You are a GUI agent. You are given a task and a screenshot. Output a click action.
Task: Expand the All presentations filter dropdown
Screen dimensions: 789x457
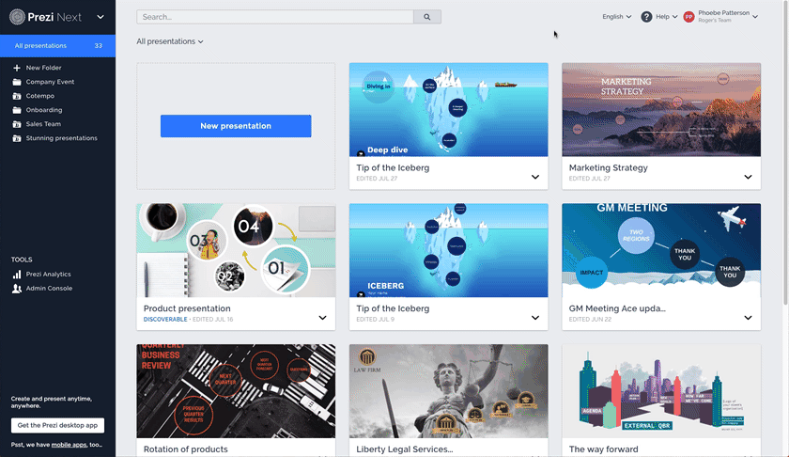[x=170, y=41]
